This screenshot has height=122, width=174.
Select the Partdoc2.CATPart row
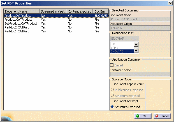click(56, 27)
